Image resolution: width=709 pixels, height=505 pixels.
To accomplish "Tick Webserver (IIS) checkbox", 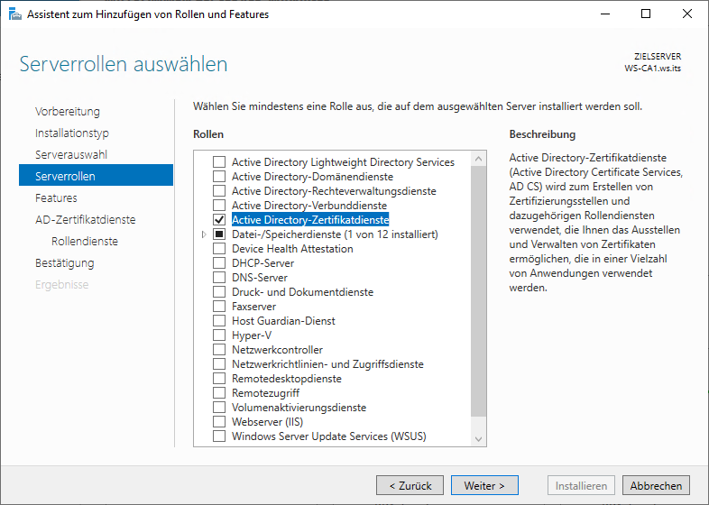I will 219,422.
